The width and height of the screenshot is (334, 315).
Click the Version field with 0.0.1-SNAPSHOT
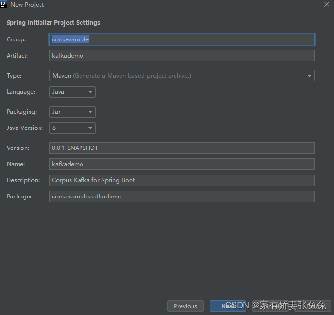[182, 148]
